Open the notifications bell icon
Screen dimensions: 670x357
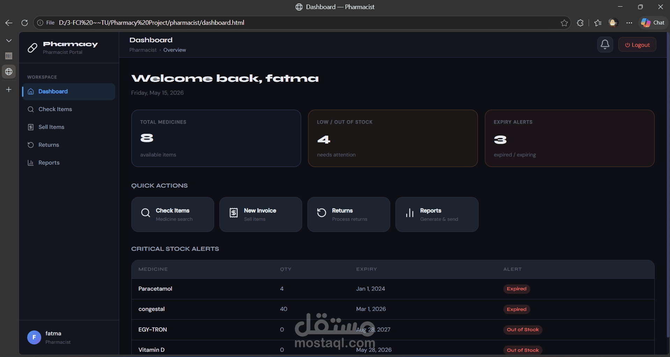click(605, 45)
